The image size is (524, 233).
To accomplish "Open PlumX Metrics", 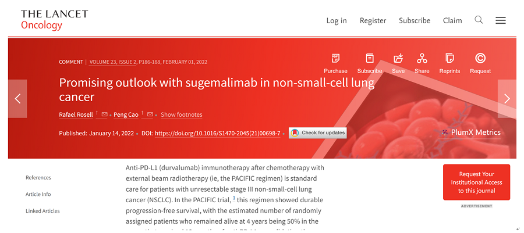I will [470, 132].
